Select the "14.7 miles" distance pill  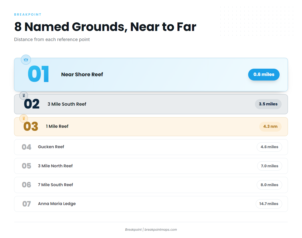pyautogui.click(x=269, y=204)
